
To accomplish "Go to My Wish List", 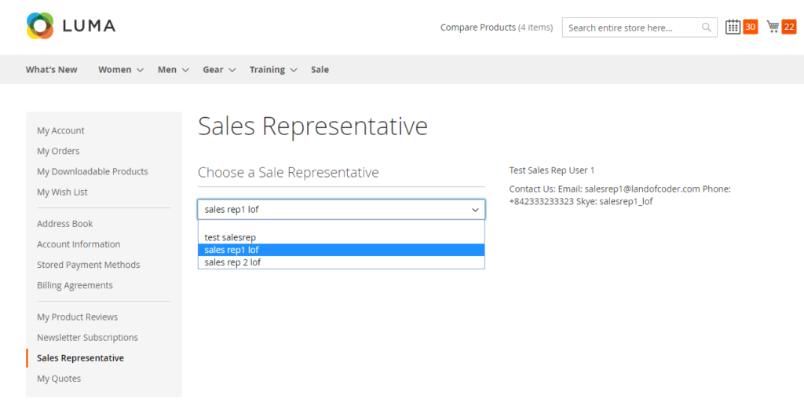I will (62, 192).
